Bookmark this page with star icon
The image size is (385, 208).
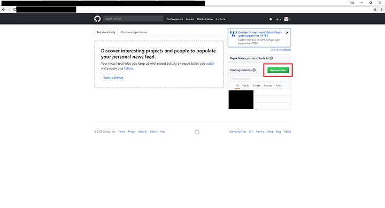pos(375,9)
